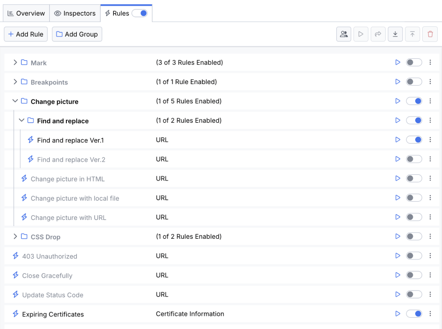Switch to the Overview tab
This screenshot has width=442, height=329.
point(26,13)
